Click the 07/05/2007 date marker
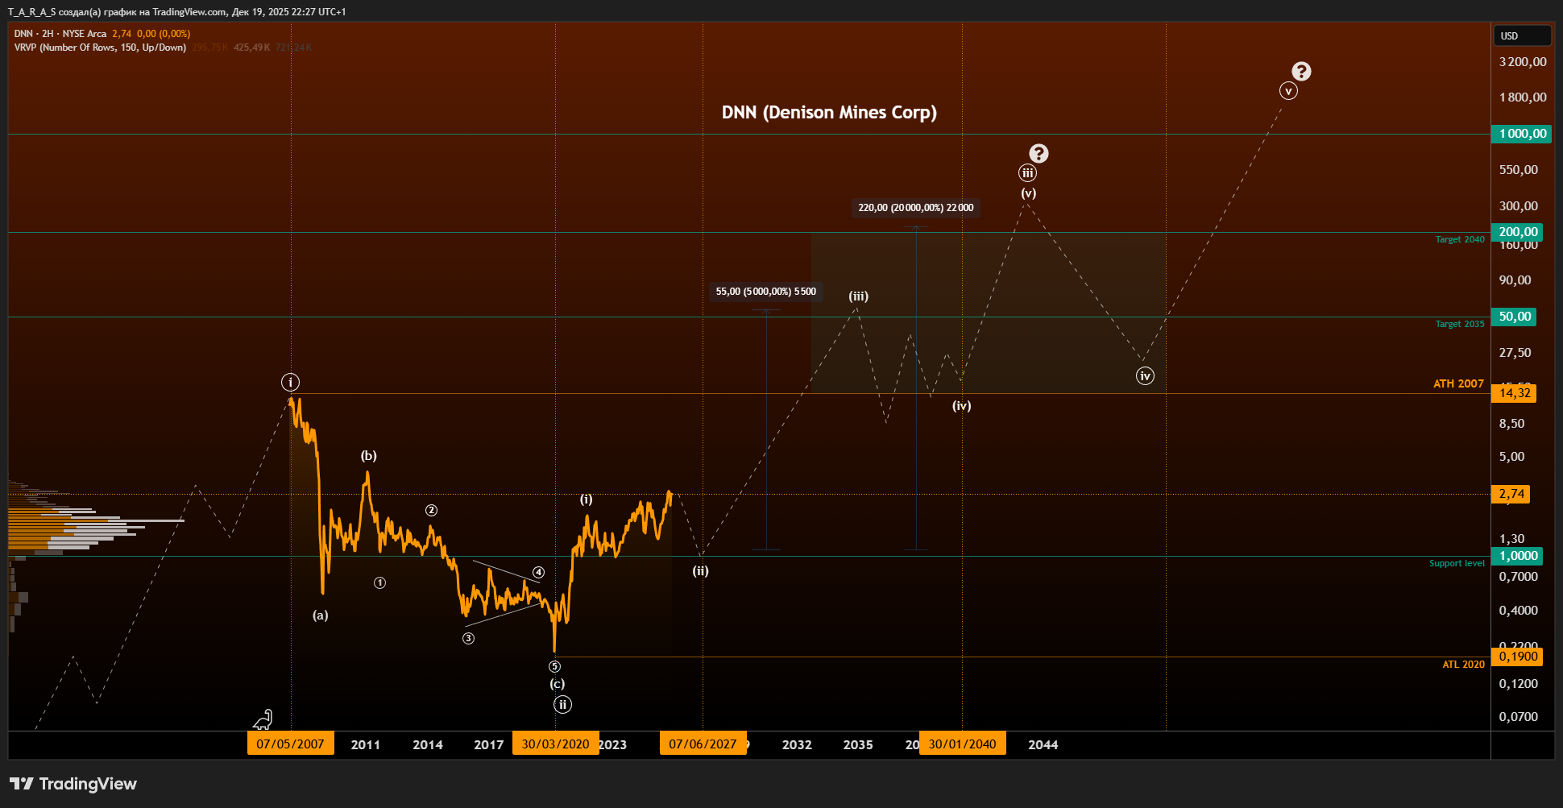Image resolution: width=1563 pixels, height=808 pixels. coord(290,744)
